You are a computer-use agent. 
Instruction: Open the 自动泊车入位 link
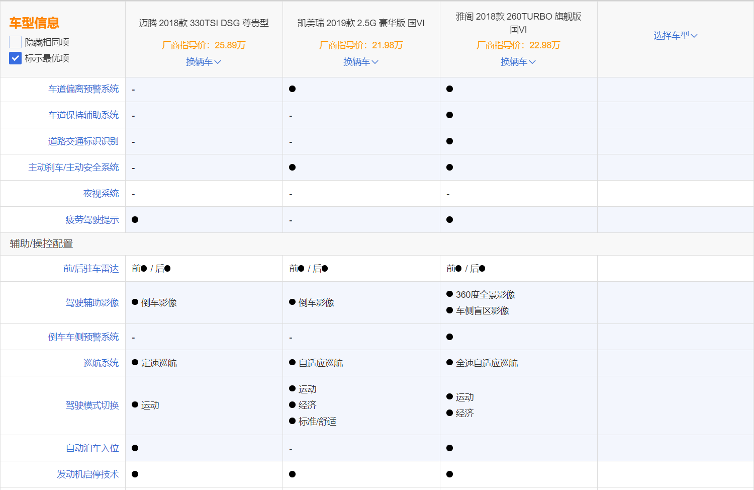[92, 448]
